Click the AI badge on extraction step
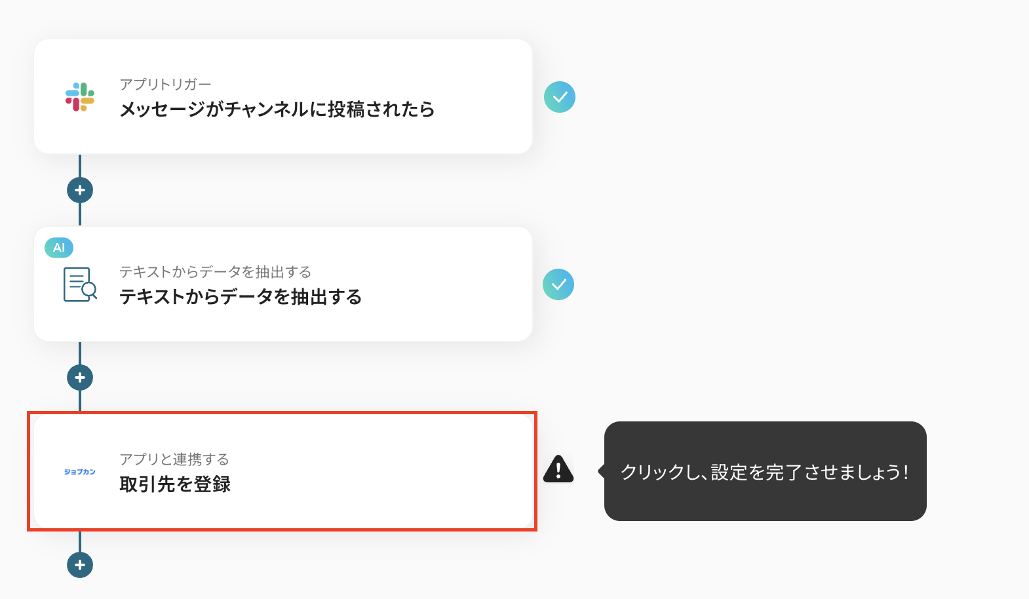Image resolution: width=1029 pixels, height=599 pixels. (59, 248)
